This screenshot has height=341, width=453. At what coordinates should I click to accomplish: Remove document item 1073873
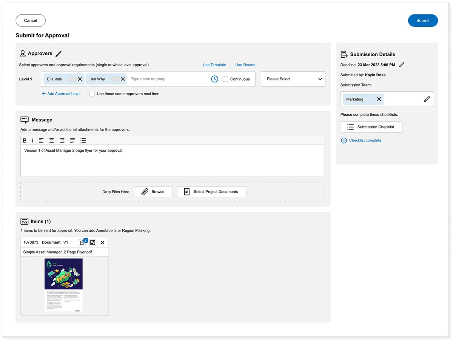point(102,242)
